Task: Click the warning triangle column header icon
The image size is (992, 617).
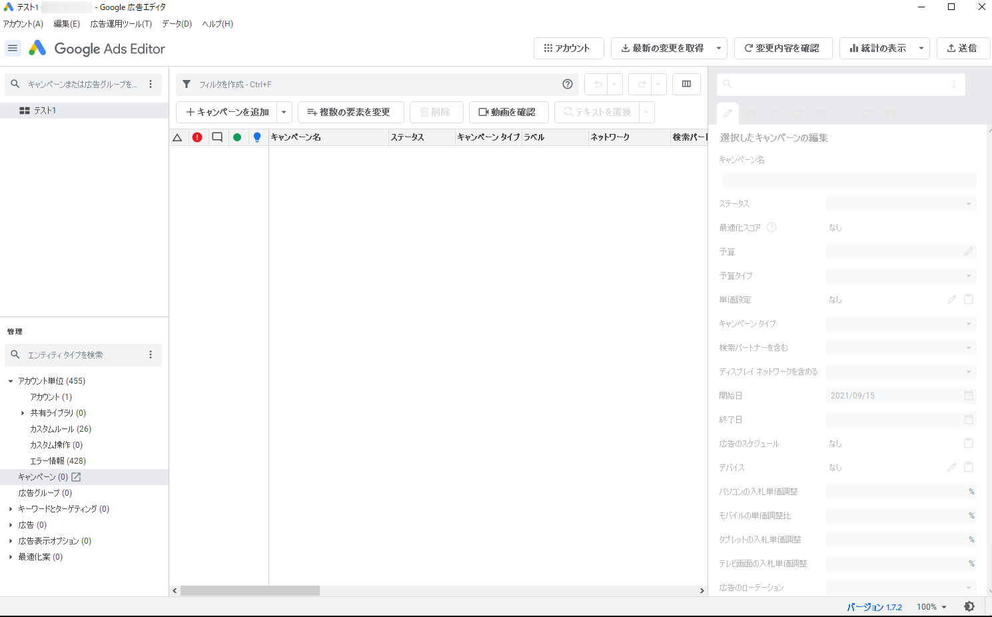Action: pyautogui.click(x=177, y=137)
